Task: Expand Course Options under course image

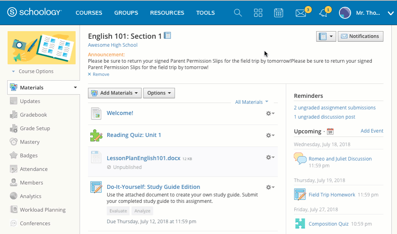Action: [x=36, y=71]
